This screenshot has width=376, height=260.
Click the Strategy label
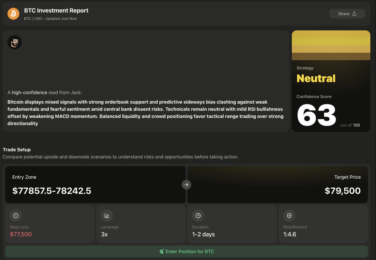(305, 68)
